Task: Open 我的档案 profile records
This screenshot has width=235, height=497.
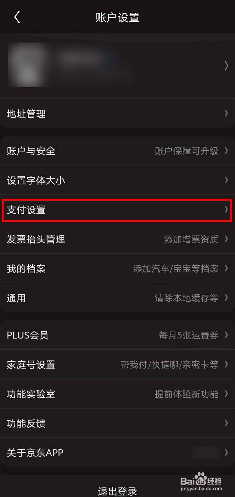Action: [x=117, y=268]
